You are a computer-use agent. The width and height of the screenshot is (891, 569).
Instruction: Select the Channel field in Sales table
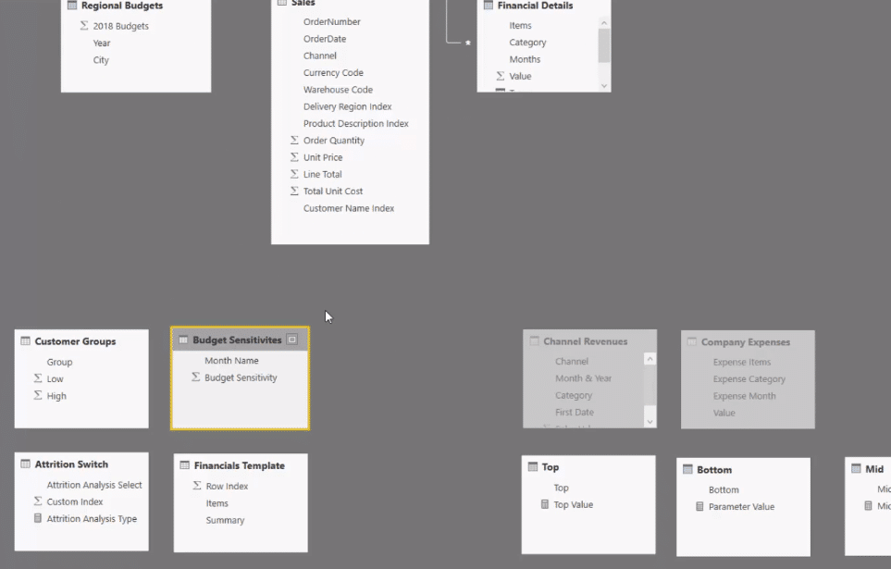click(x=320, y=56)
